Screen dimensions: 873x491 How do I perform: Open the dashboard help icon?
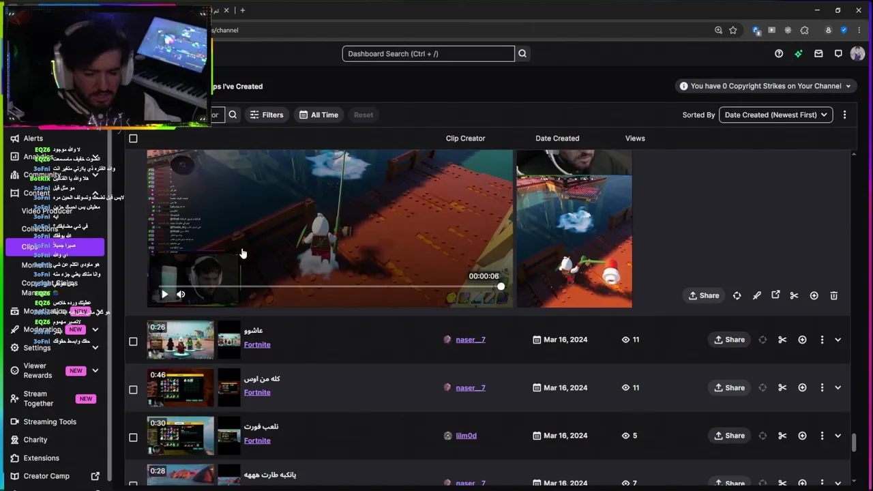pos(779,54)
